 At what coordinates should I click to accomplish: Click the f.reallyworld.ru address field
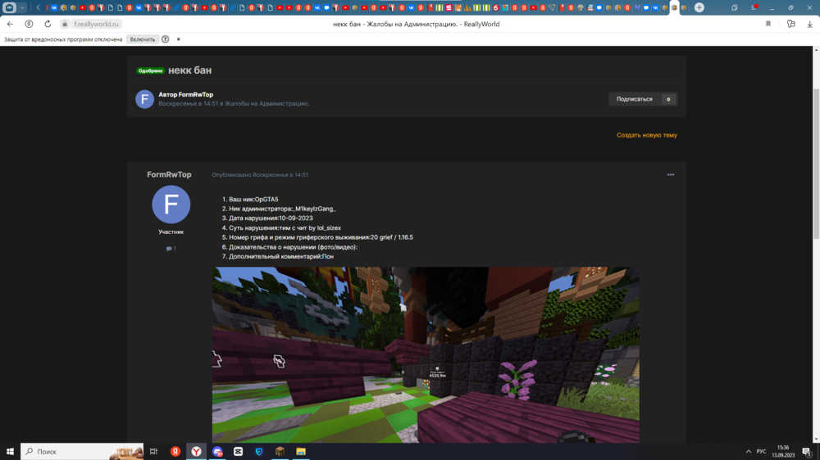pos(96,24)
